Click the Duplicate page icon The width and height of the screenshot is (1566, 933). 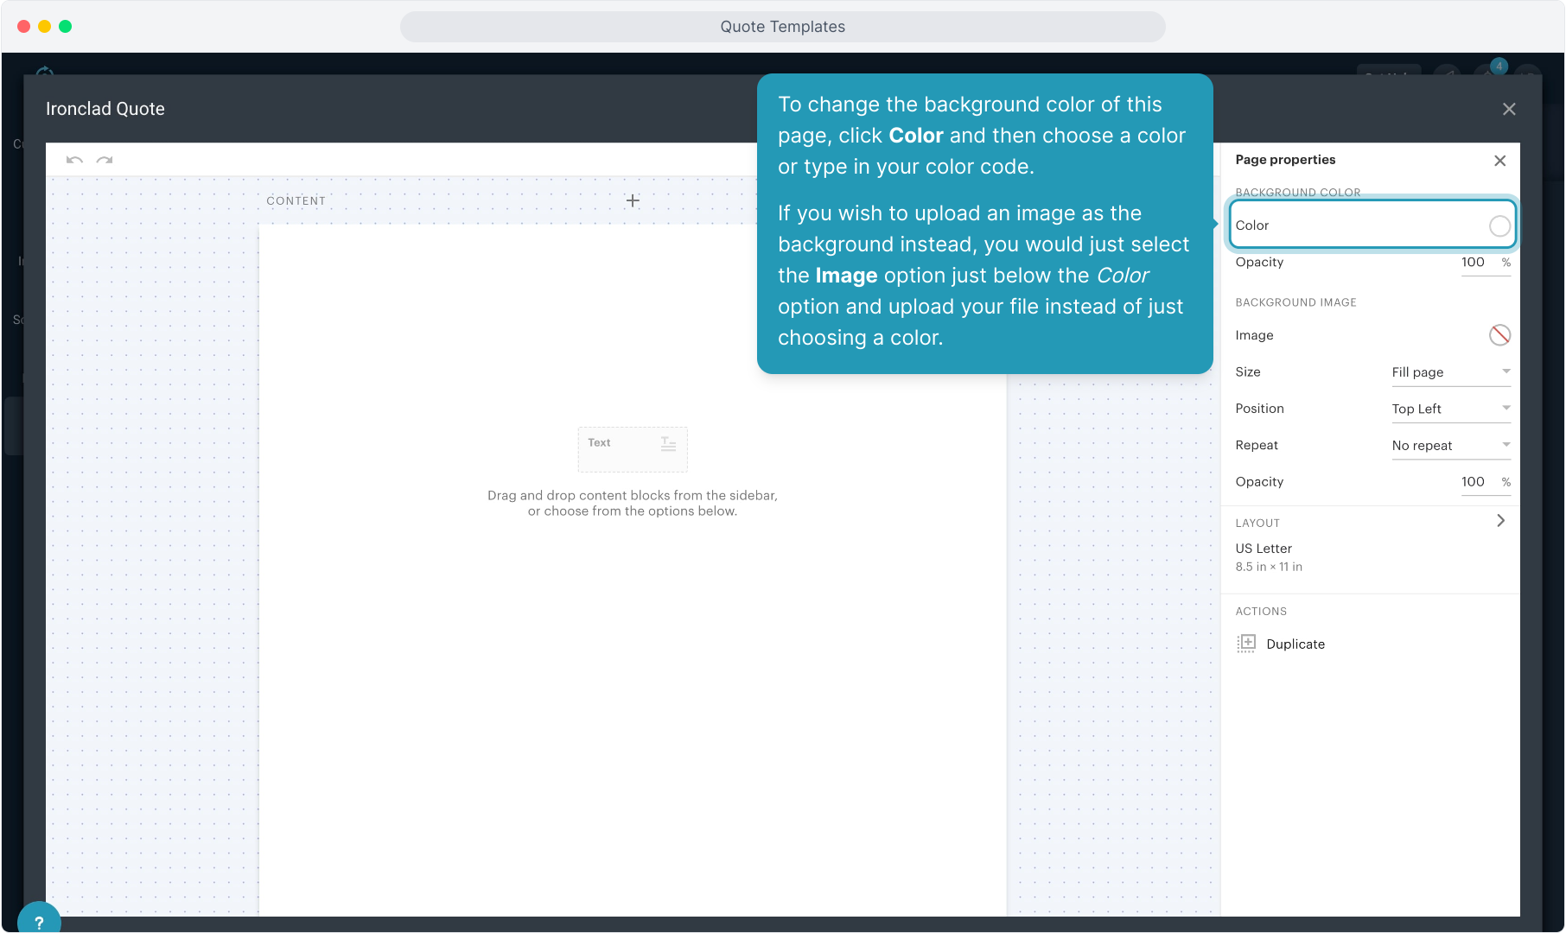(1246, 644)
